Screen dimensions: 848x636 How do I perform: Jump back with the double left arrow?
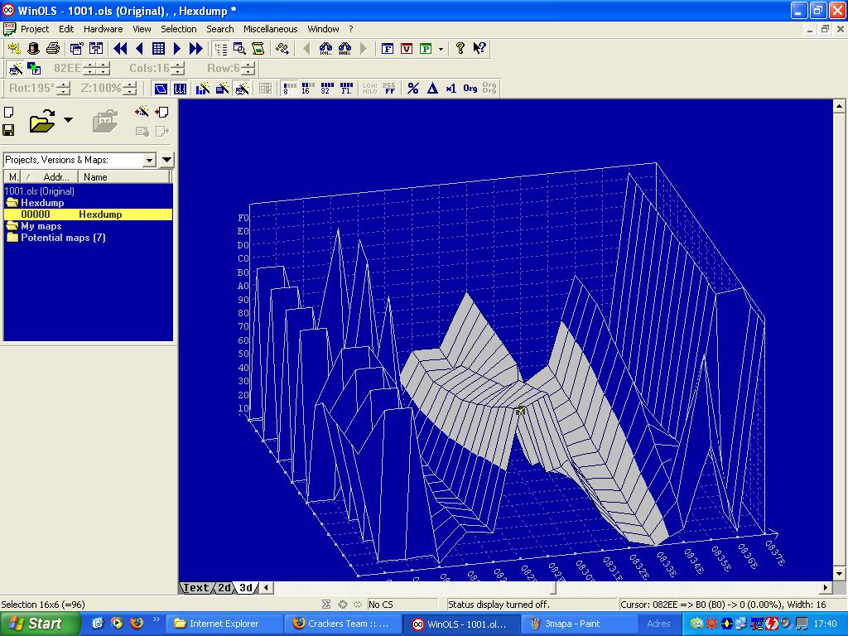[x=120, y=49]
